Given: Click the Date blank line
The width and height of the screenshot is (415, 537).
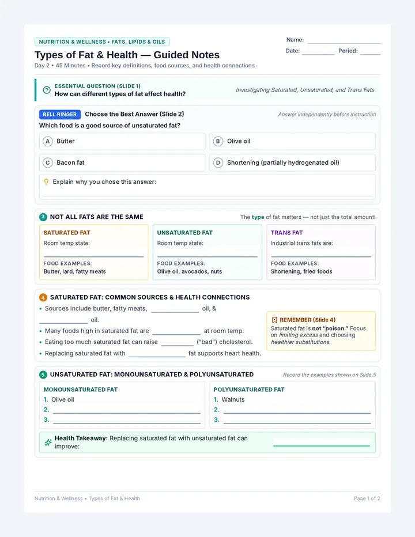Looking at the screenshot, I should (318, 52).
